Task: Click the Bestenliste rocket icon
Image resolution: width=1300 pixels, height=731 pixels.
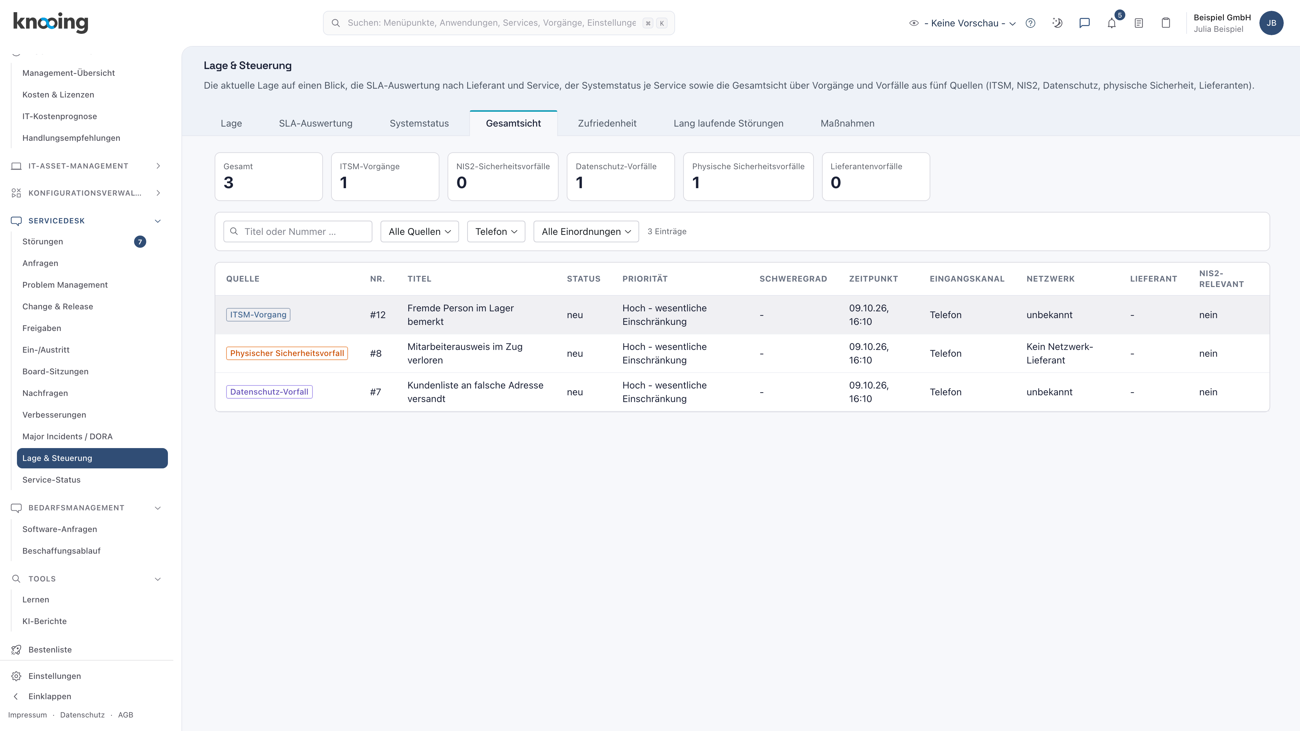Action: tap(16, 650)
